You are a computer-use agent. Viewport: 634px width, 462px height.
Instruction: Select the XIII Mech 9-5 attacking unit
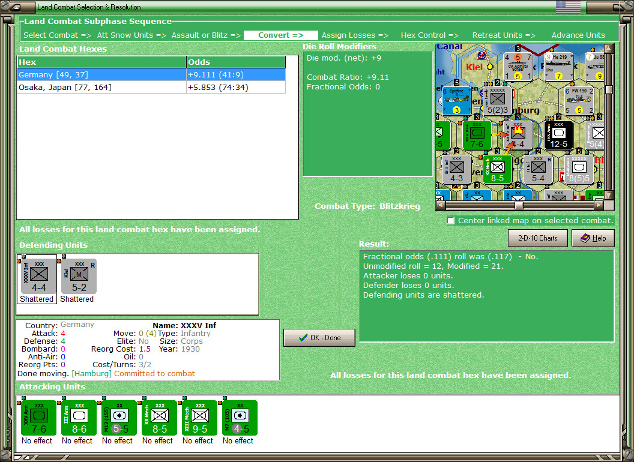coord(200,418)
